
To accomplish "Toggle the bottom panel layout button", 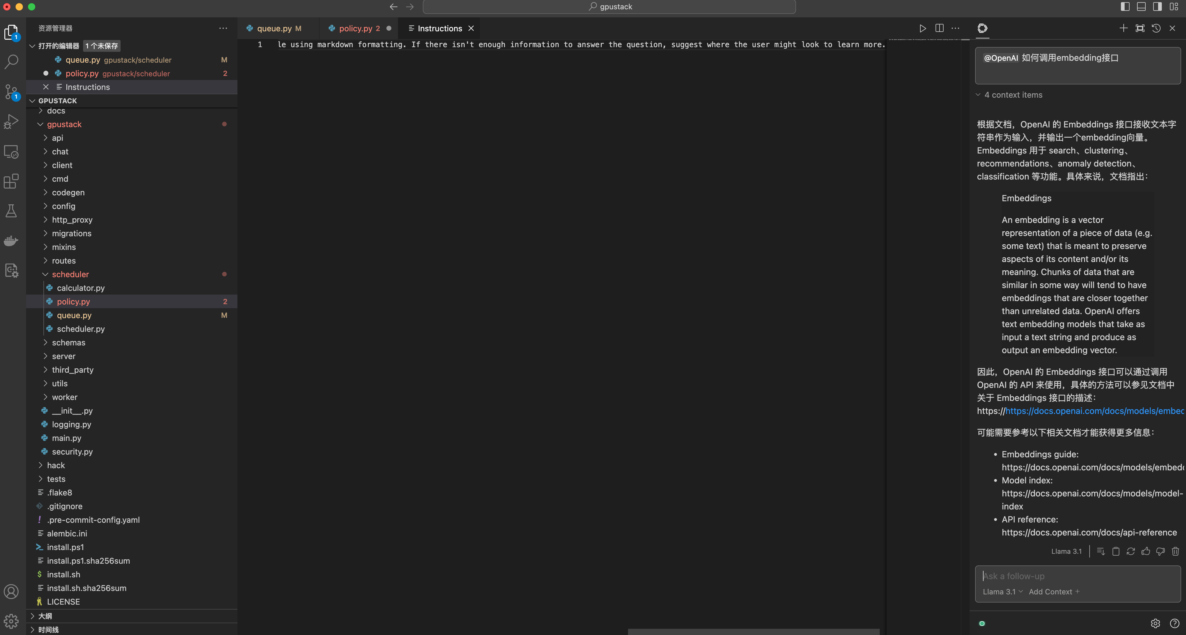I will coord(1141,7).
